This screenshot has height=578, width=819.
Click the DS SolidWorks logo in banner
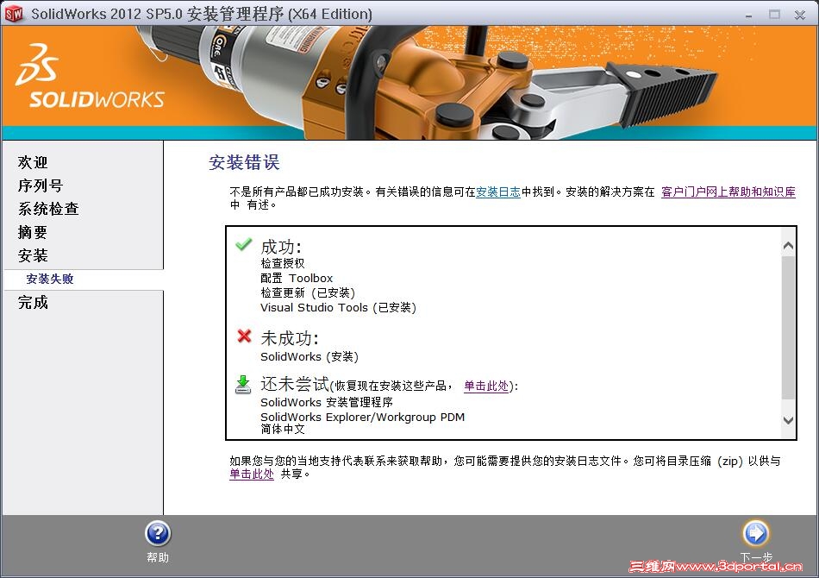[x=90, y=76]
